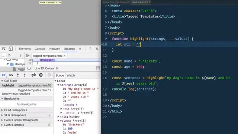Switch to the Watch pane
238x134 pixels.
71,75
